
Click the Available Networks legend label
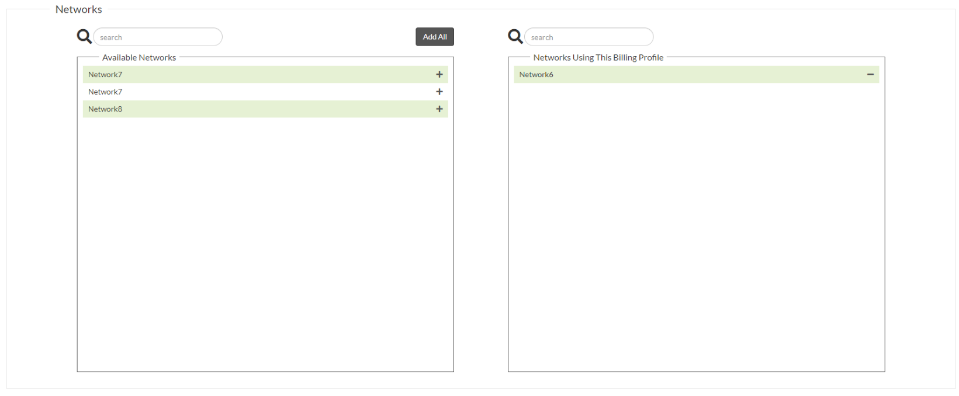pyautogui.click(x=139, y=57)
